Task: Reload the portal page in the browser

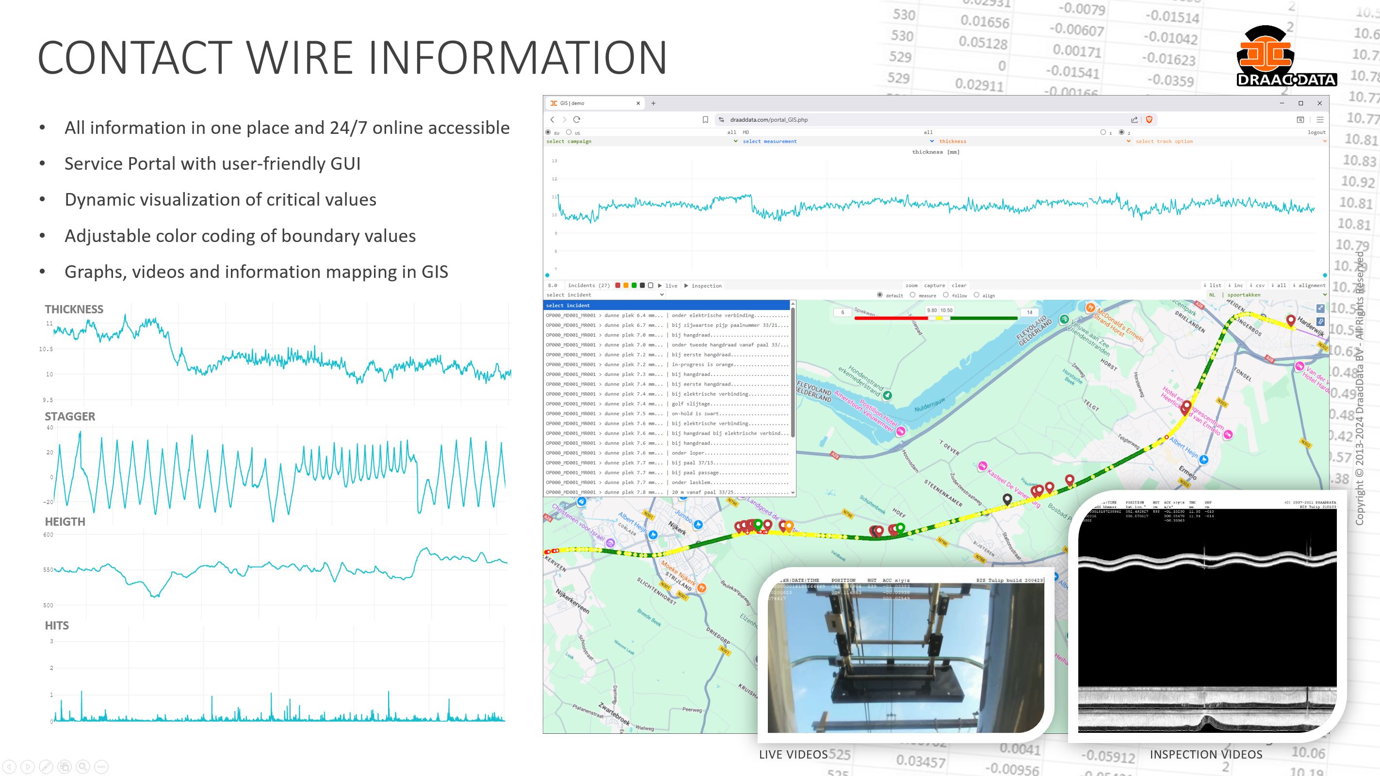Action: [576, 119]
